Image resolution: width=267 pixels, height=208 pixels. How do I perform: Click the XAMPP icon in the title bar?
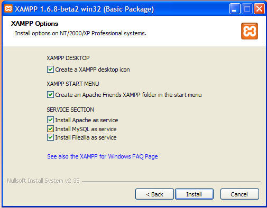click(x=8, y=8)
